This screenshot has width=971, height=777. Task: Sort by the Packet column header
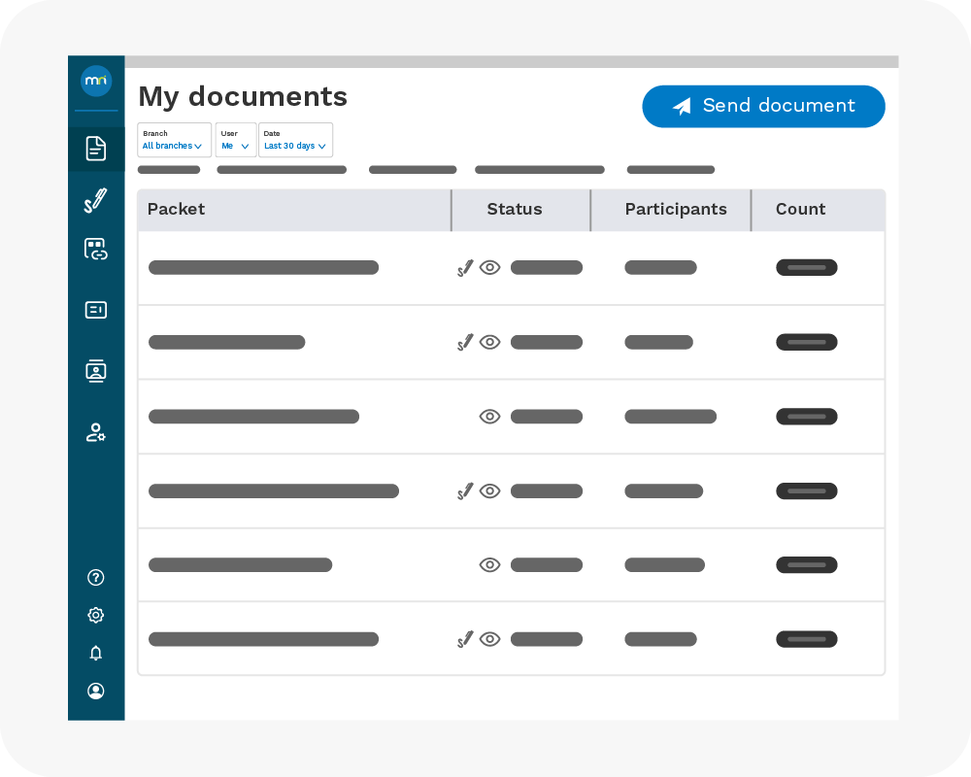(x=177, y=209)
